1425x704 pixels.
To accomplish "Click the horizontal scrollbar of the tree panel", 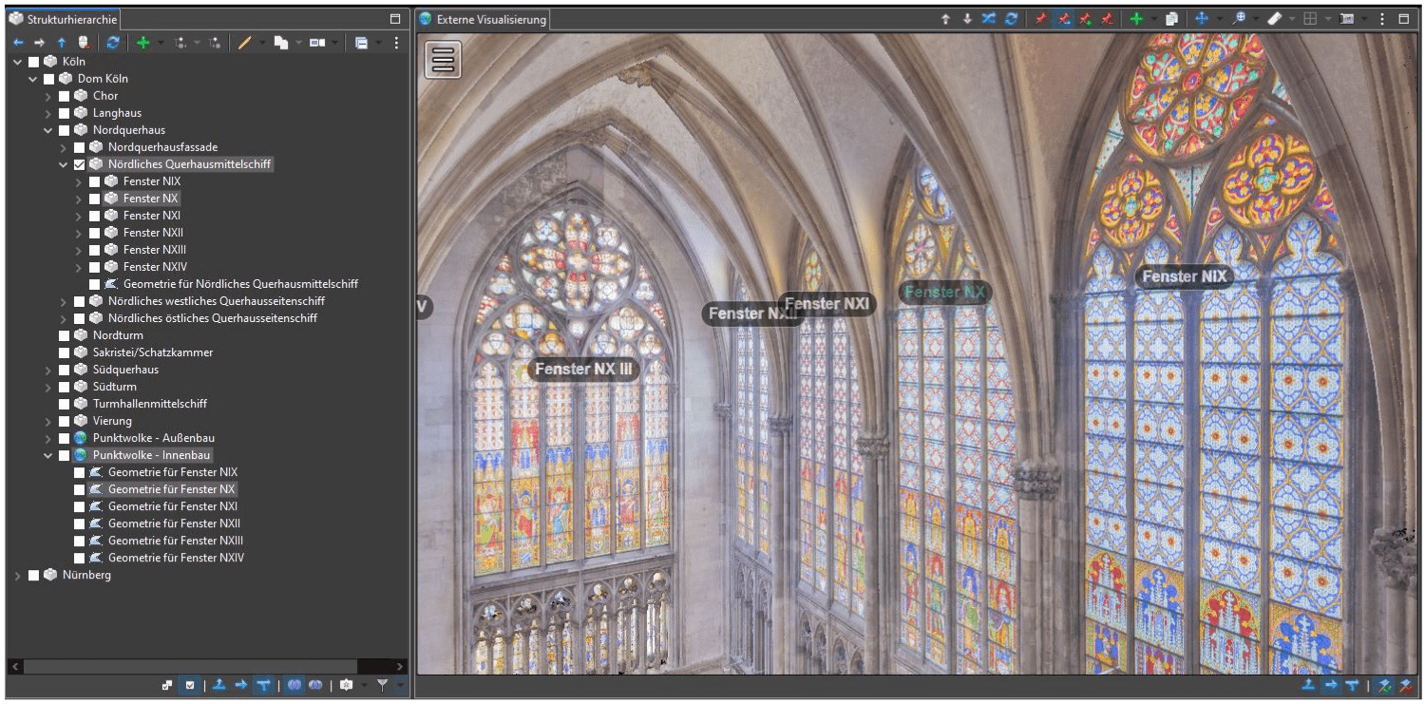I will 190,666.
